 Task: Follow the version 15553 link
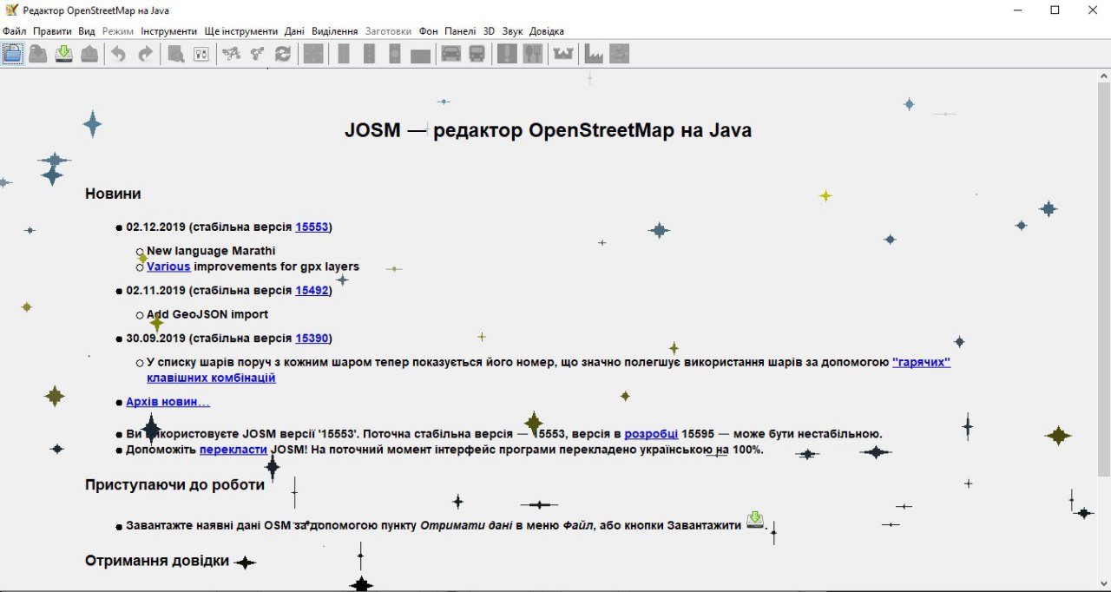[312, 227]
